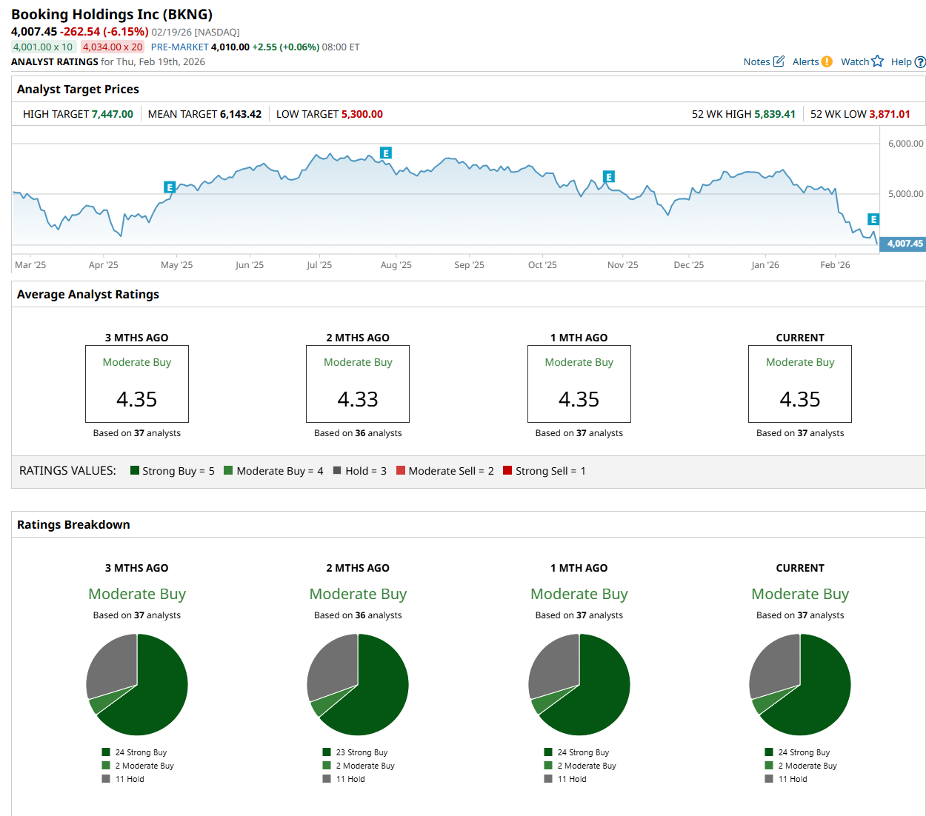
Task: Click the current price label 4,007.45 on chart
Action: (903, 244)
